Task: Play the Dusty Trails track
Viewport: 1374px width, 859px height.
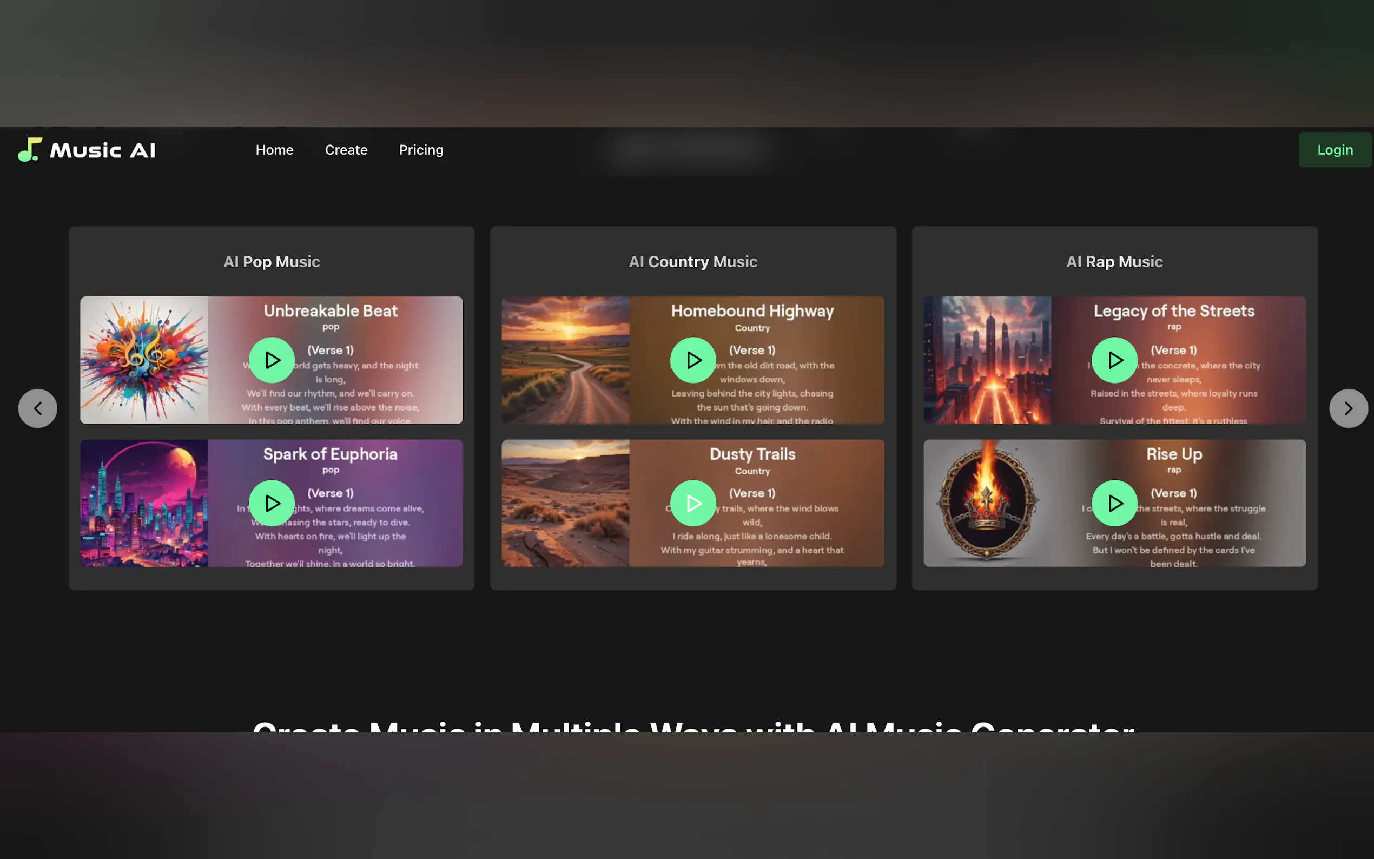Action: (693, 504)
